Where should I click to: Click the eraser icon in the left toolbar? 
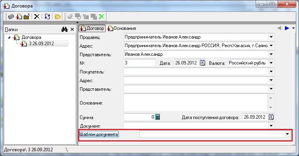pyautogui.click(x=11, y=17)
